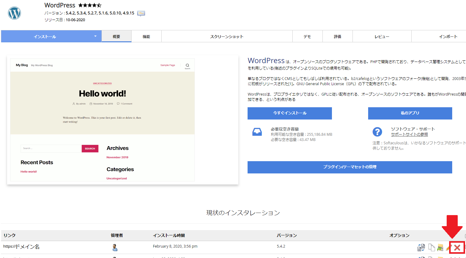This screenshot has height=258, width=466.
Task: Open the changelog speech bubble icon beside versions
Action: pyautogui.click(x=141, y=13)
